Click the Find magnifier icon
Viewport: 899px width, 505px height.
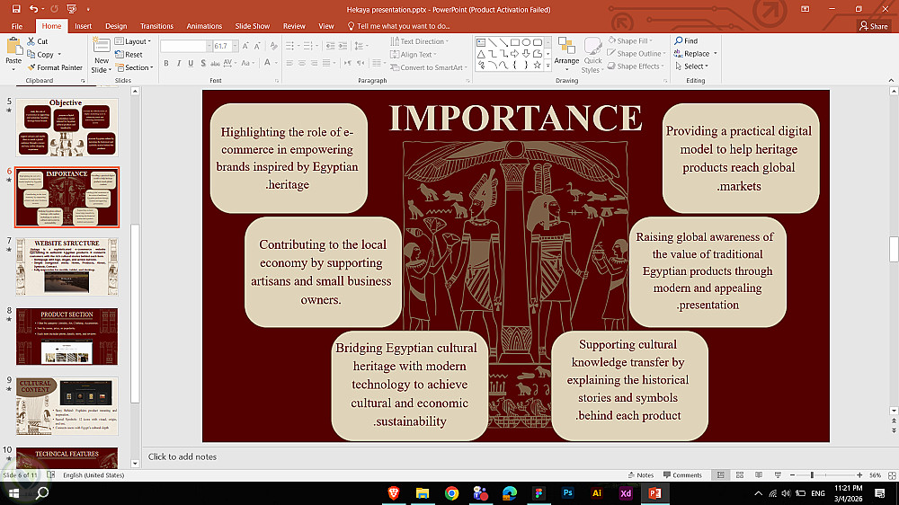pos(678,41)
